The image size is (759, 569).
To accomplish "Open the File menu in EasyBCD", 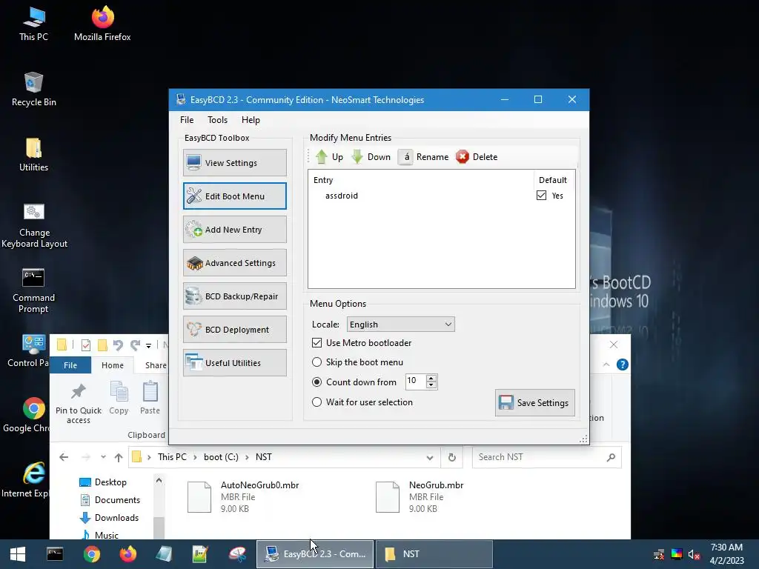I will 186,120.
